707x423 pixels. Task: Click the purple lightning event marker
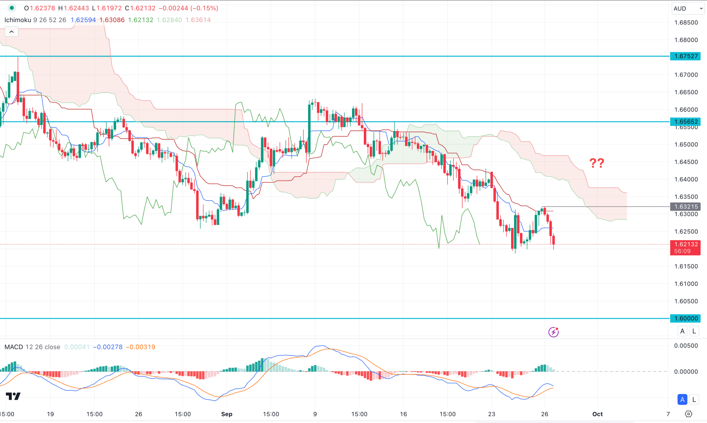[553, 332]
